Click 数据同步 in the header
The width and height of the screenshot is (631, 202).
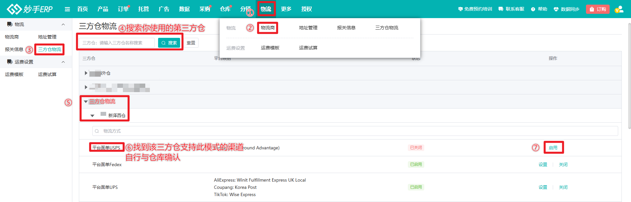567,9
